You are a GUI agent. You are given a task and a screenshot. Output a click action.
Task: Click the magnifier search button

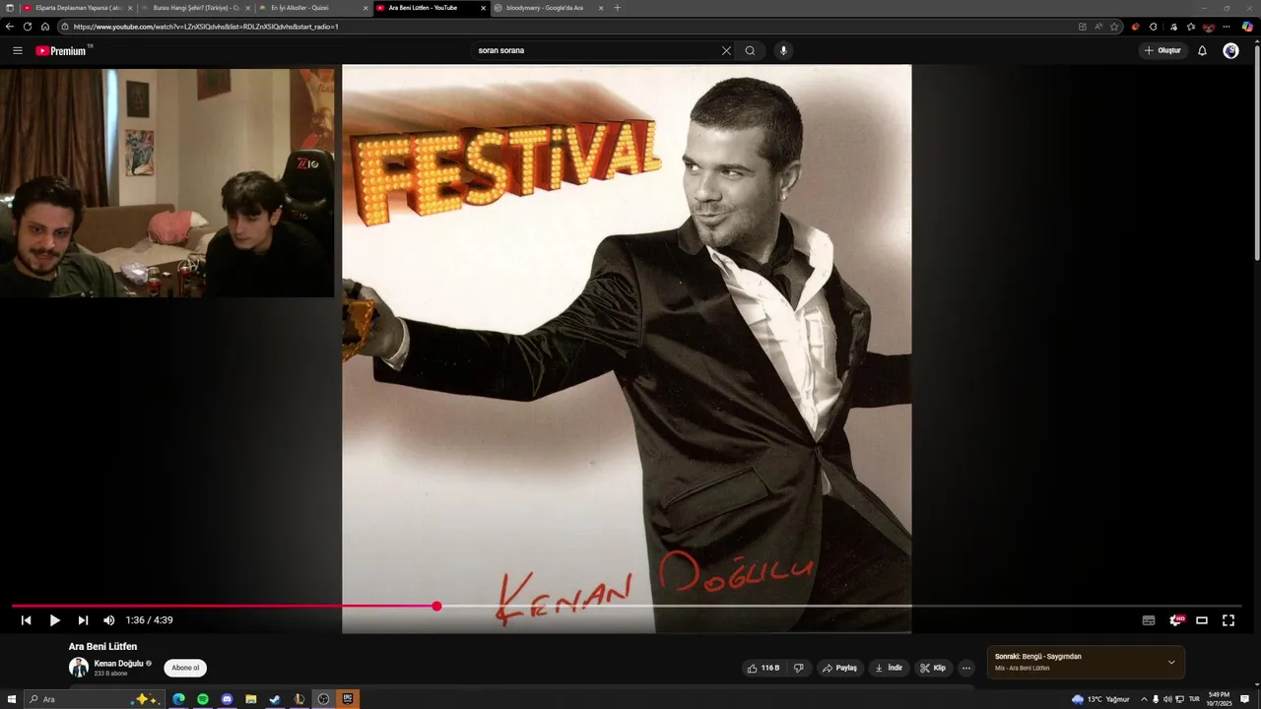(750, 50)
